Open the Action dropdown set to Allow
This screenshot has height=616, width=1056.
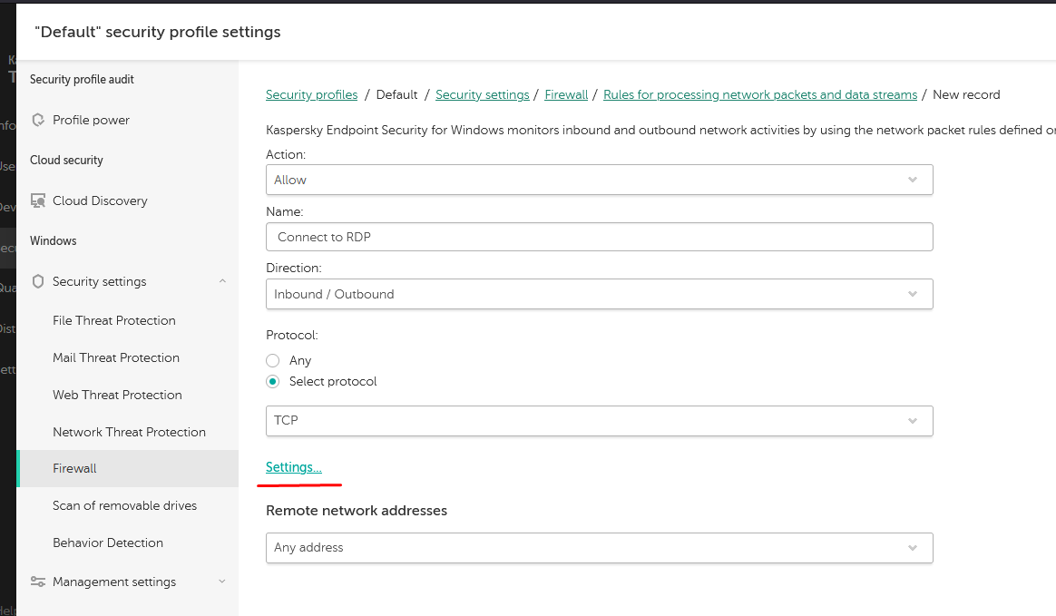click(x=599, y=180)
